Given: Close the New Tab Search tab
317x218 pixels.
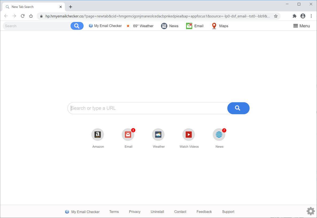Looking at the screenshot, I should (x=61, y=7).
